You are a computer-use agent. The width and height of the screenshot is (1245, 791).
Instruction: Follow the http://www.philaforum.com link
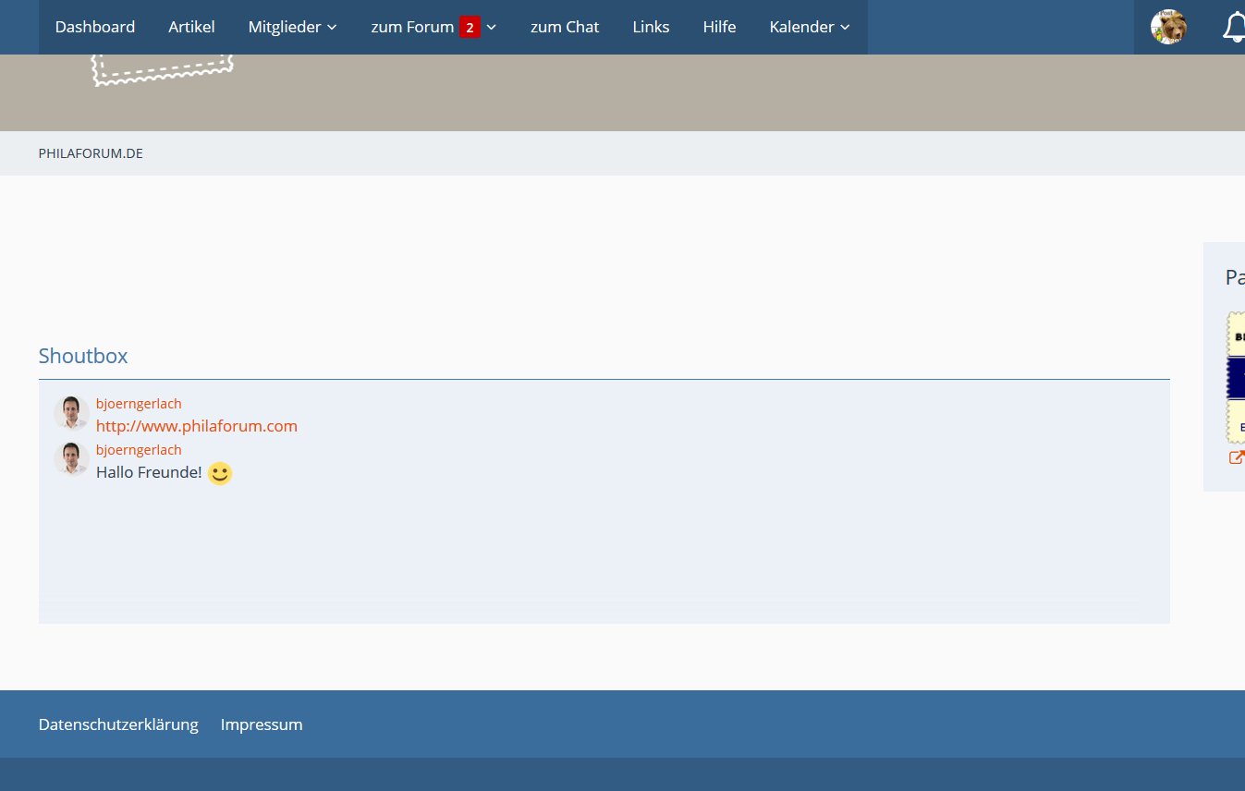coord(197,426)
